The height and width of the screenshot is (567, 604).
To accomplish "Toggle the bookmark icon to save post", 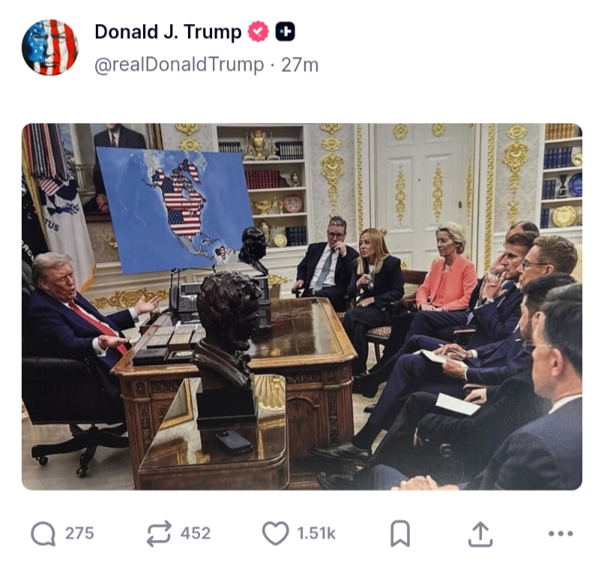I will pos(400,533).
